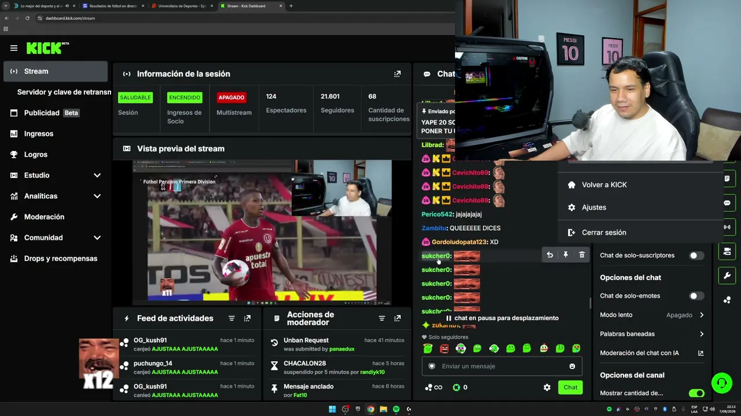Insert the green halo emote
Image resolution: width=741 pixels, height=416 pixels.
(x=428, y=348)
